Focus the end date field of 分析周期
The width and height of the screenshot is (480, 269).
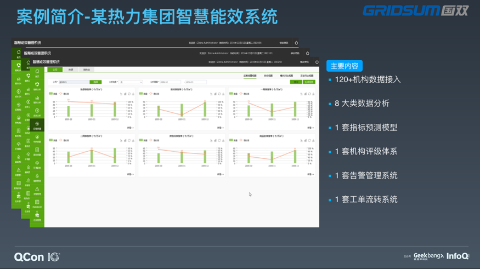[196, 82]
